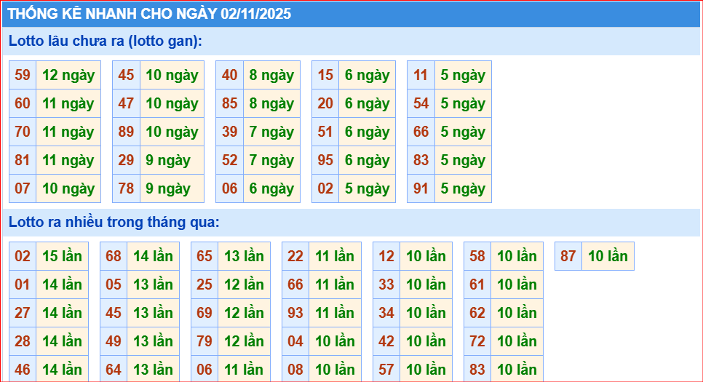
Task: Select the '13 lần' cell beside number 05
Action: pyautogui.click(x=154, y=284)
